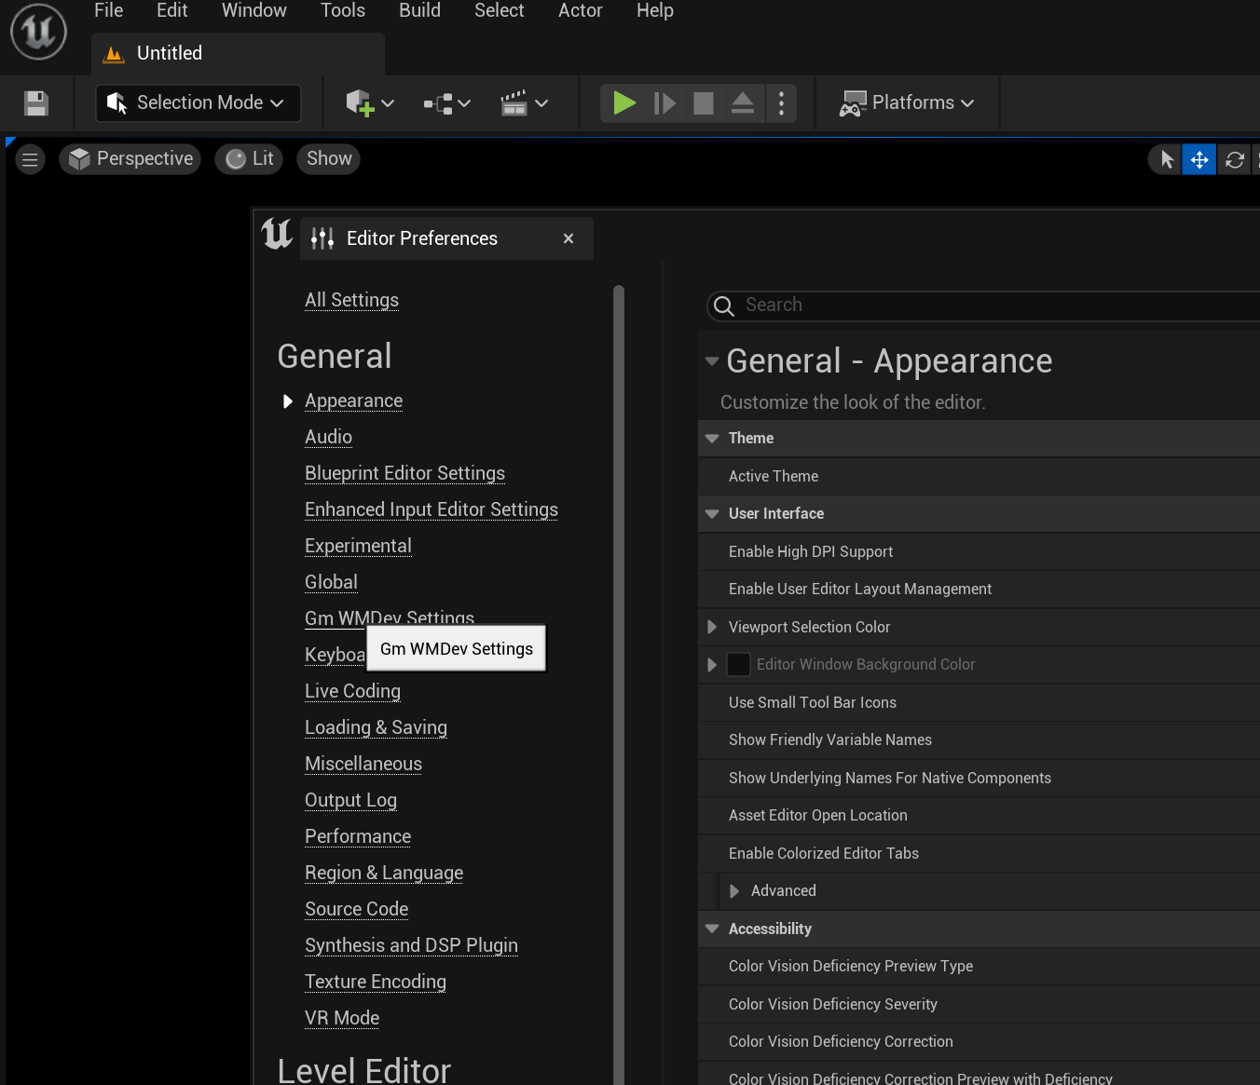Open Loading & Saving settings link
Screen dimensions: 1260x1085
tap(376, 727)
